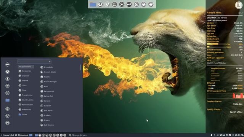Click the Bluetooth tray icon
Image resolution: width=244 pixels, height=137 pixels.
[233, 135]
